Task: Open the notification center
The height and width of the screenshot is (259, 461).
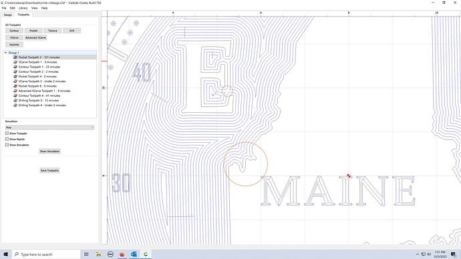Action: coord(454,254)
